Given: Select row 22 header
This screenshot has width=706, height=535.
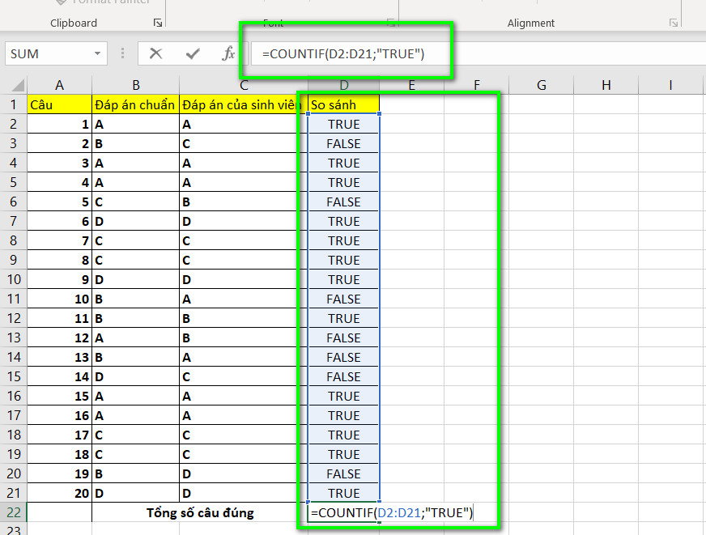Looking at the screenshot, I should coord(15,512).
